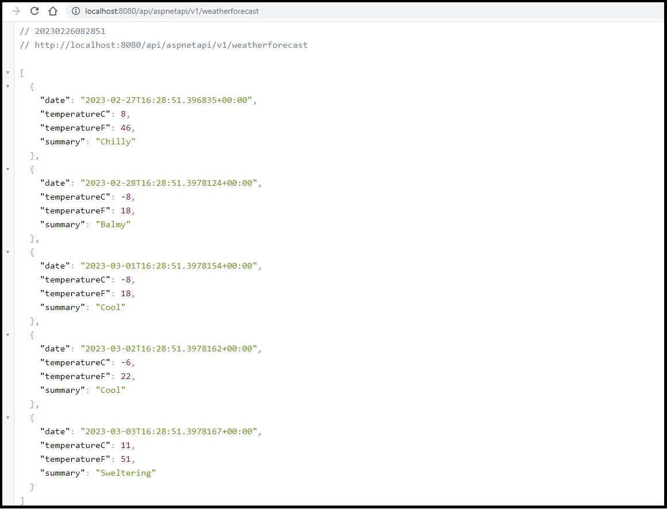The width and height of the screenshot is (667, 509).
Task: Collapse the forecast object containing Balmy
Action: click(7, 169)
